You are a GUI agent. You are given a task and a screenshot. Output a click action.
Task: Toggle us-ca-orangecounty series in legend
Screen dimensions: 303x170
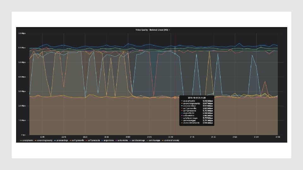tap(45, 140)
